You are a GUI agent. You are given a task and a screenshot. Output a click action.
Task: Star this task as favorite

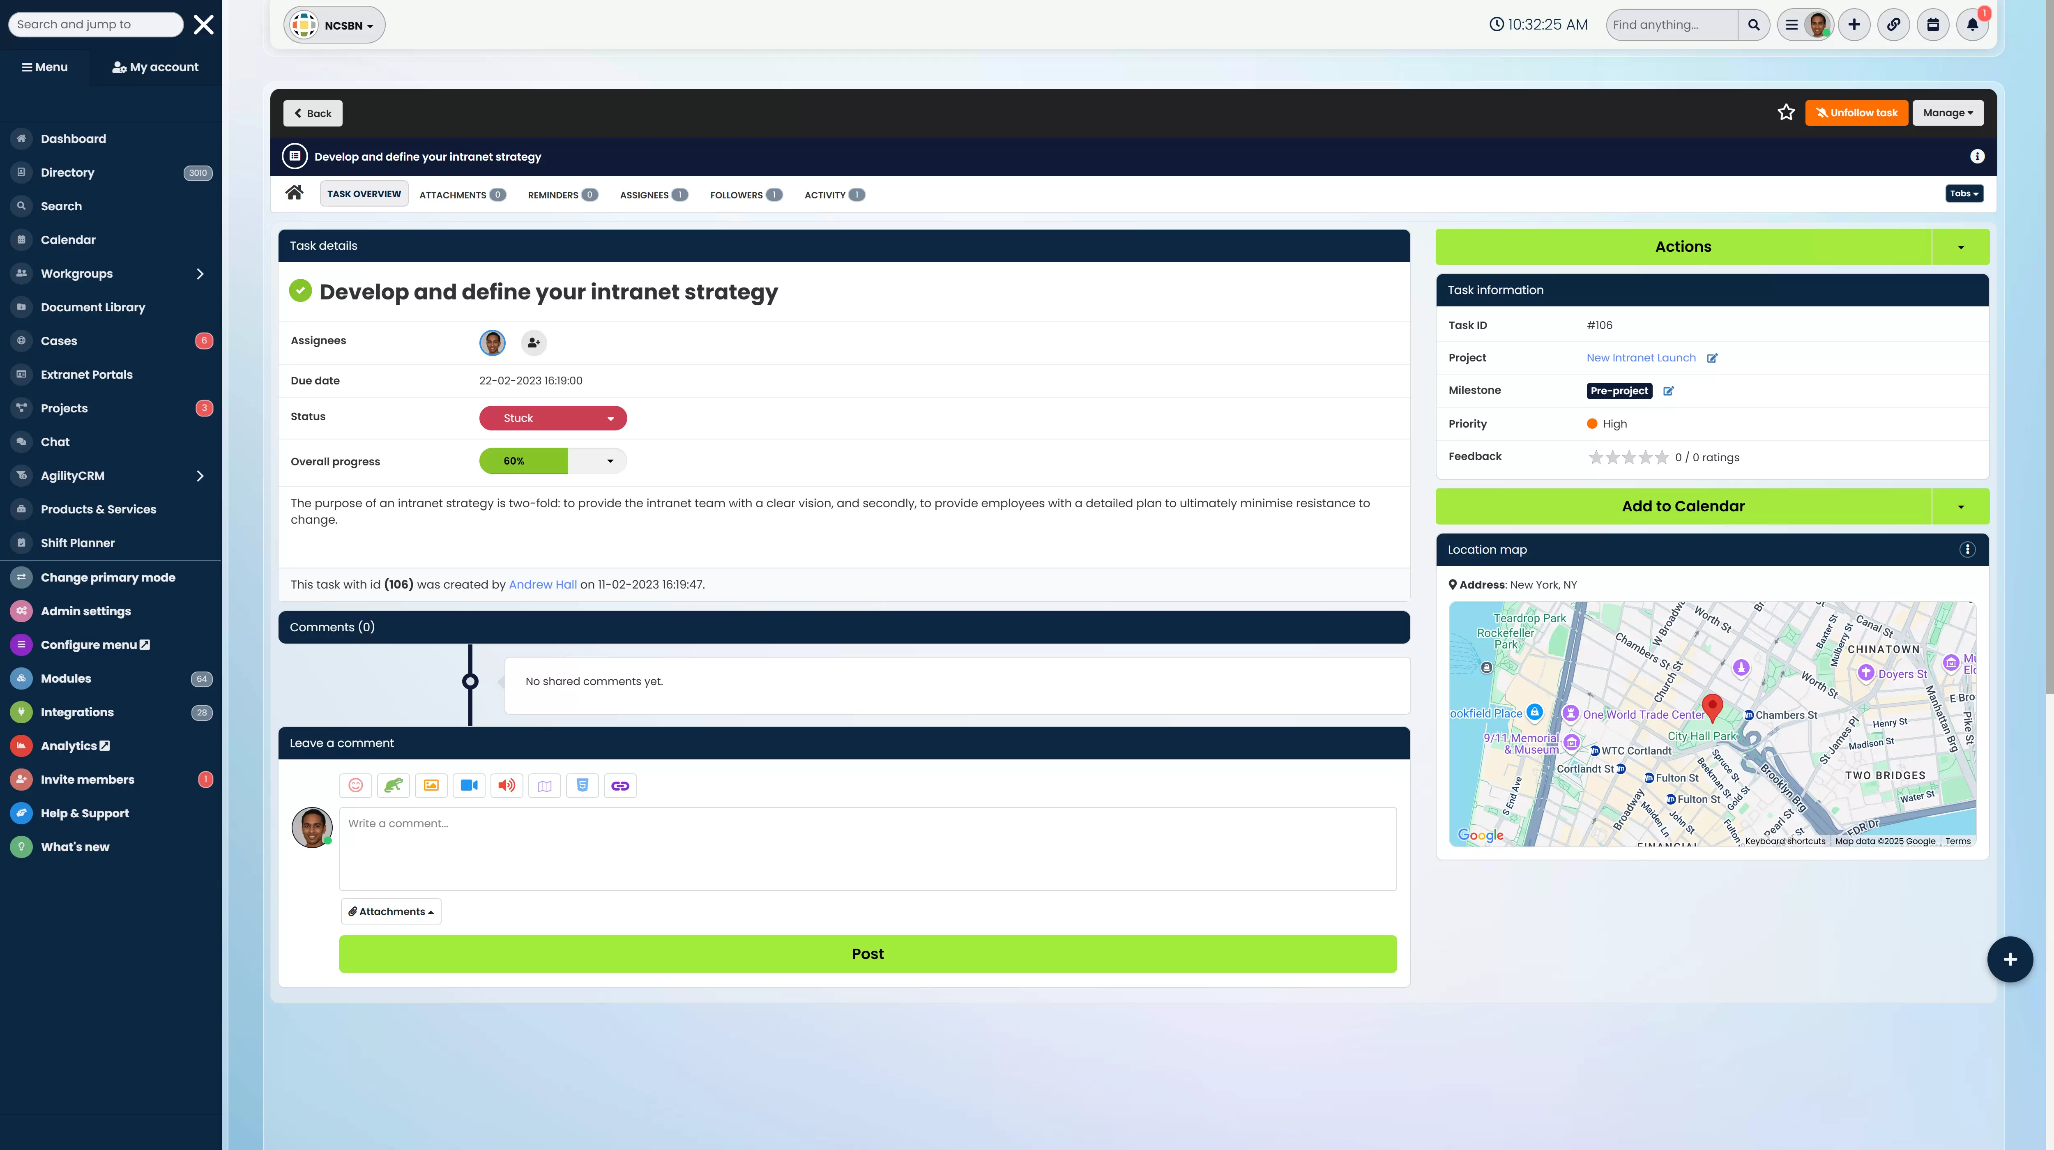1785,113
